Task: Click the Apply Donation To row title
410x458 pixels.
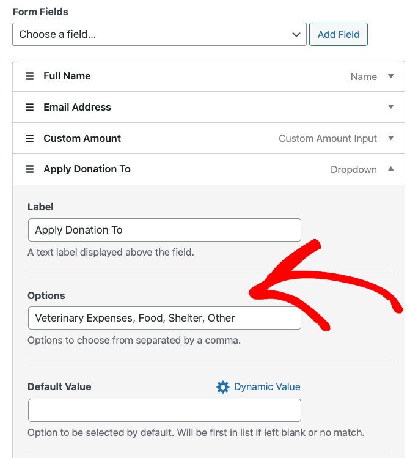Action: point(87,169)
